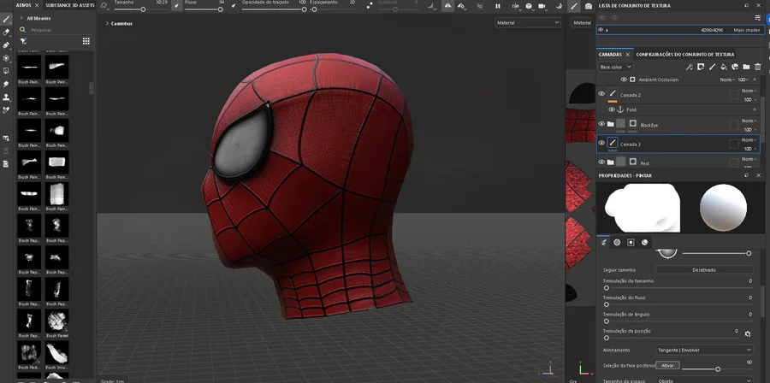Create a new folder in layers panel
770x383 pixels.
coord(746,67)
